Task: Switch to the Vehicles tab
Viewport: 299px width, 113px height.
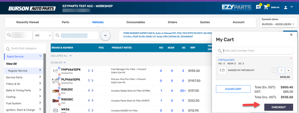Action: point(98,22)
